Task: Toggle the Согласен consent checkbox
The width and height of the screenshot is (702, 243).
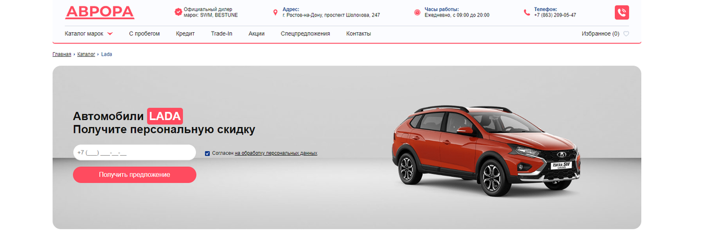Action: point(207,153)
